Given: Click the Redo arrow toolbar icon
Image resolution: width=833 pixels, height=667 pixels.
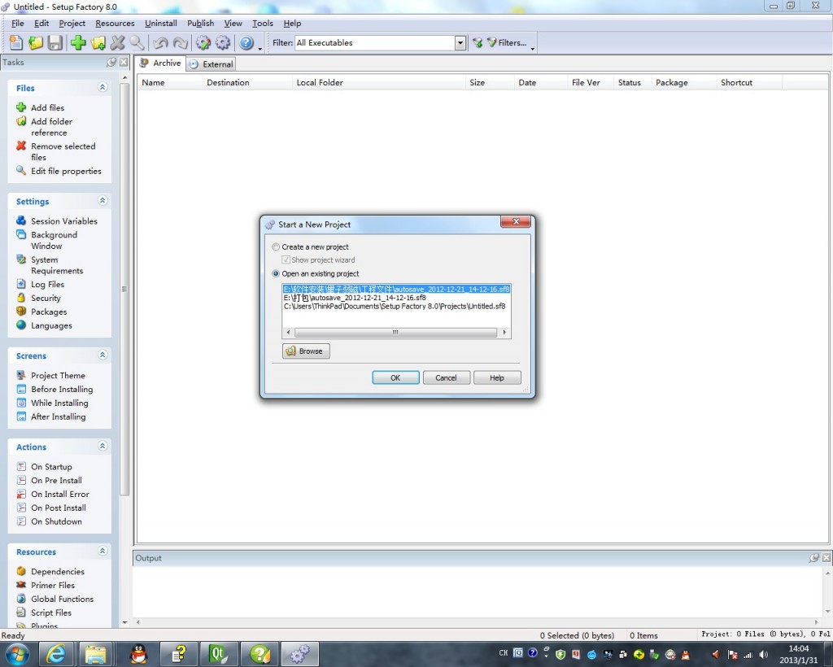Looking at the screenshot, I should tap(180, 42).
